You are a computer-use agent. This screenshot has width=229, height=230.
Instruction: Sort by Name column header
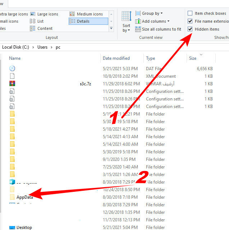[x=15, y=58]
